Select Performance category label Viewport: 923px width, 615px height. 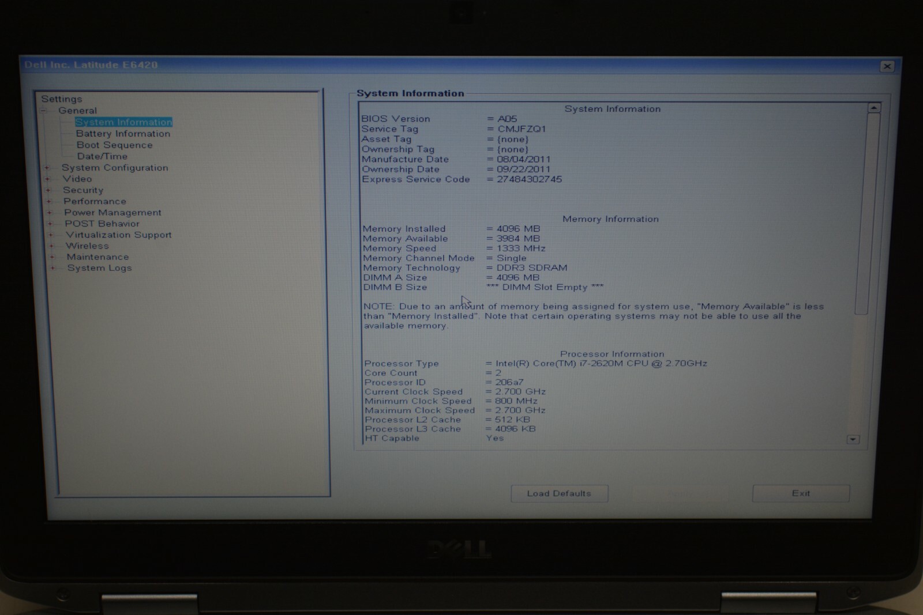coord(95,201)
